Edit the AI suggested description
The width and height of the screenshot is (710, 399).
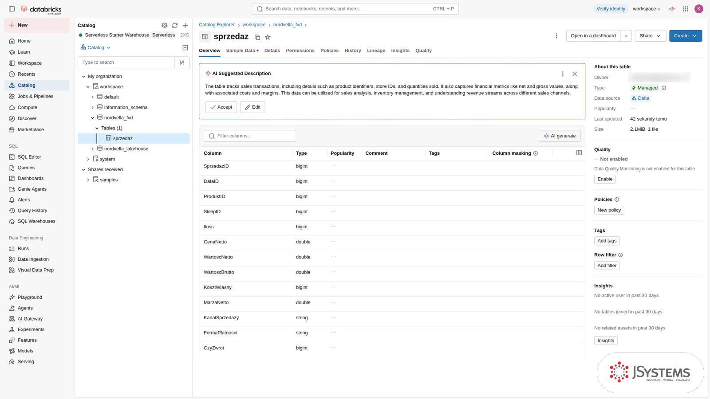[252, 107]
